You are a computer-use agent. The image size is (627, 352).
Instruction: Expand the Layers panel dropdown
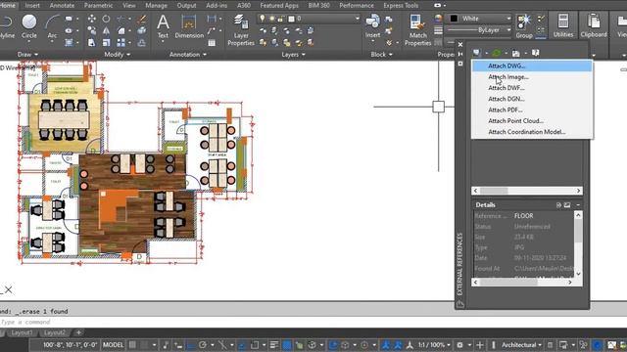pyautogui.click(x=293, y=55)
